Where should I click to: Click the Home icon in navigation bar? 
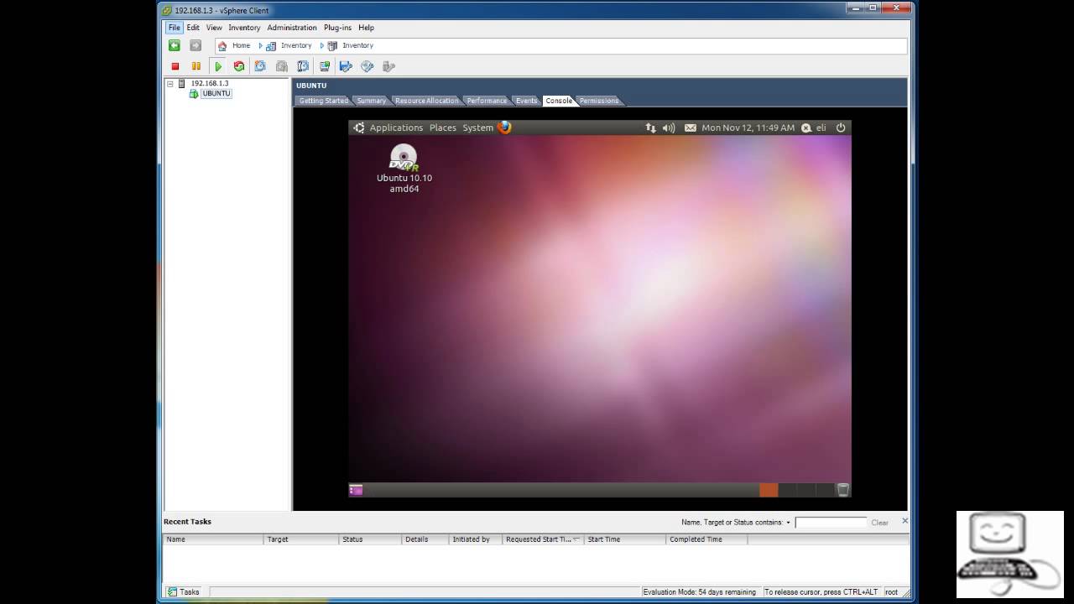[x=222, y=46]
